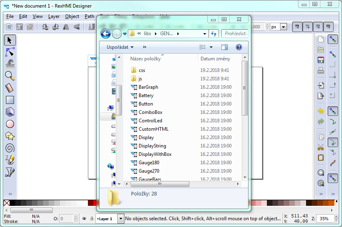
Task: Select the Rectangle tool
Action: tap(10, 100)
